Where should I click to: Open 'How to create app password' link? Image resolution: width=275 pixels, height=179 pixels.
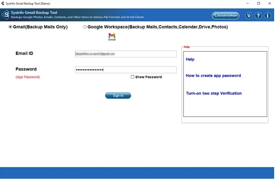coord(213,76)
